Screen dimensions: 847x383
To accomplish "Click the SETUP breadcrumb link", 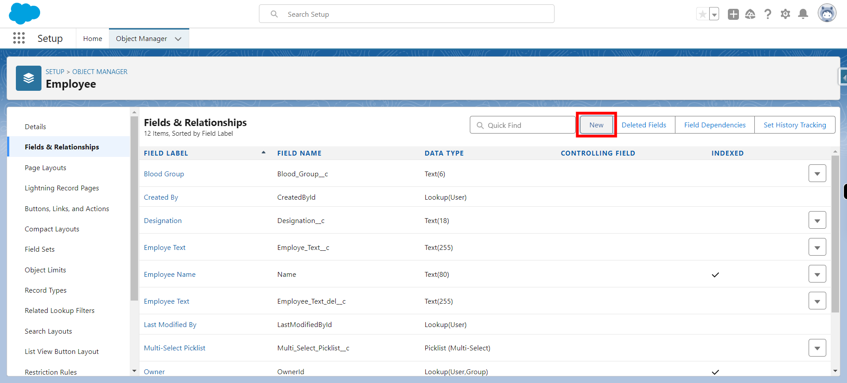I will coord(55,71).
